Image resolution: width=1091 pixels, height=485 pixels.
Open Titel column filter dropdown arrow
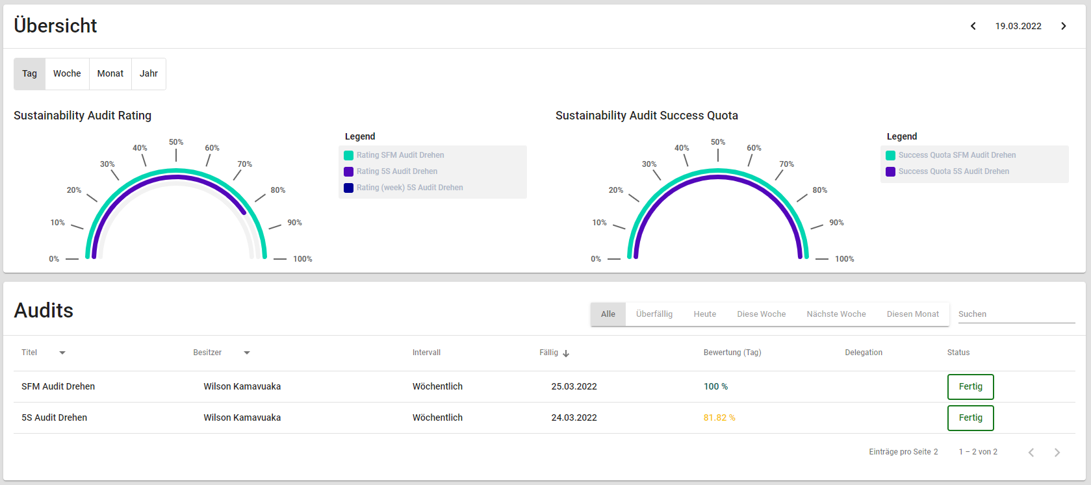pos(62,353)
